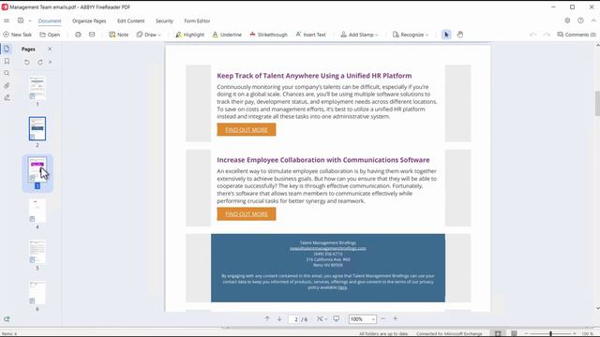600x337 pixels.
Task: Open the Comments panel
Action: pos(577,35)
